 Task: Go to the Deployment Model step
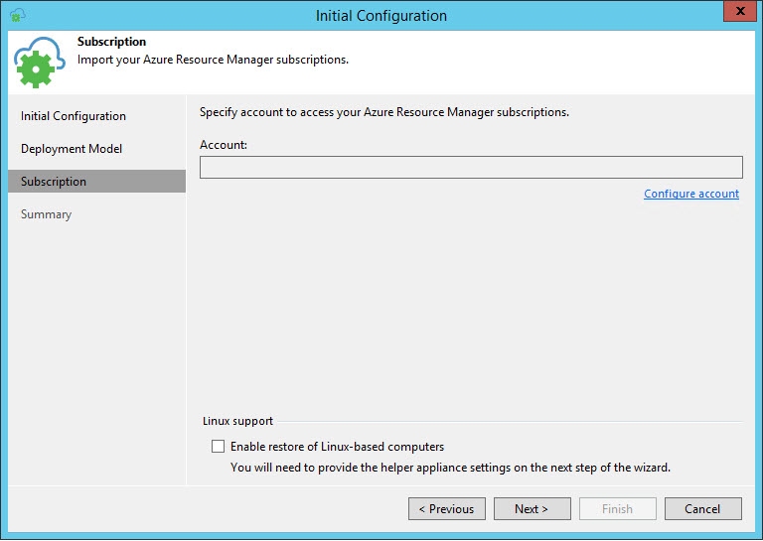pyautogui.click(x=72, y=149)
